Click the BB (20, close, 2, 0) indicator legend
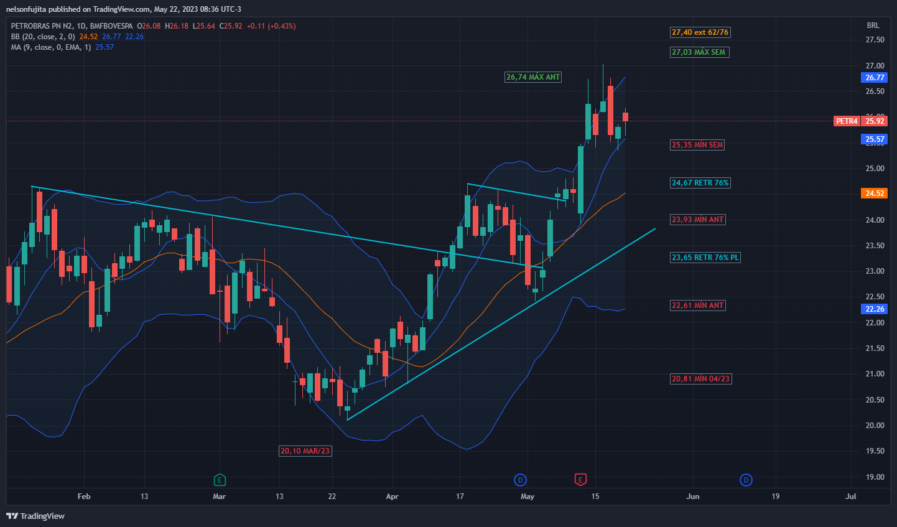This screenshot has width=897, height=527. tap(43, 37)
